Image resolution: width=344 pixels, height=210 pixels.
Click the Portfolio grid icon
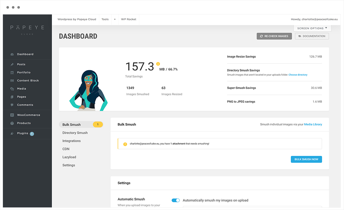pyautogui.click(x=12, y=73)
